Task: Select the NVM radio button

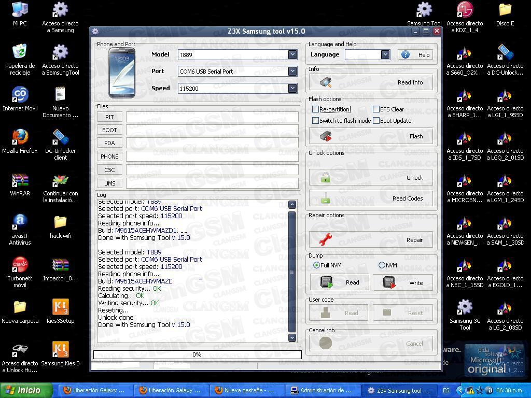Action: pos(382,265)
